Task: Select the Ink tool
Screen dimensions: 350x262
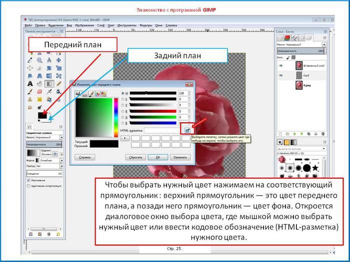Action: 58,91
